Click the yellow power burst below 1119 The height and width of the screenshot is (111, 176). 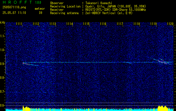163,108
